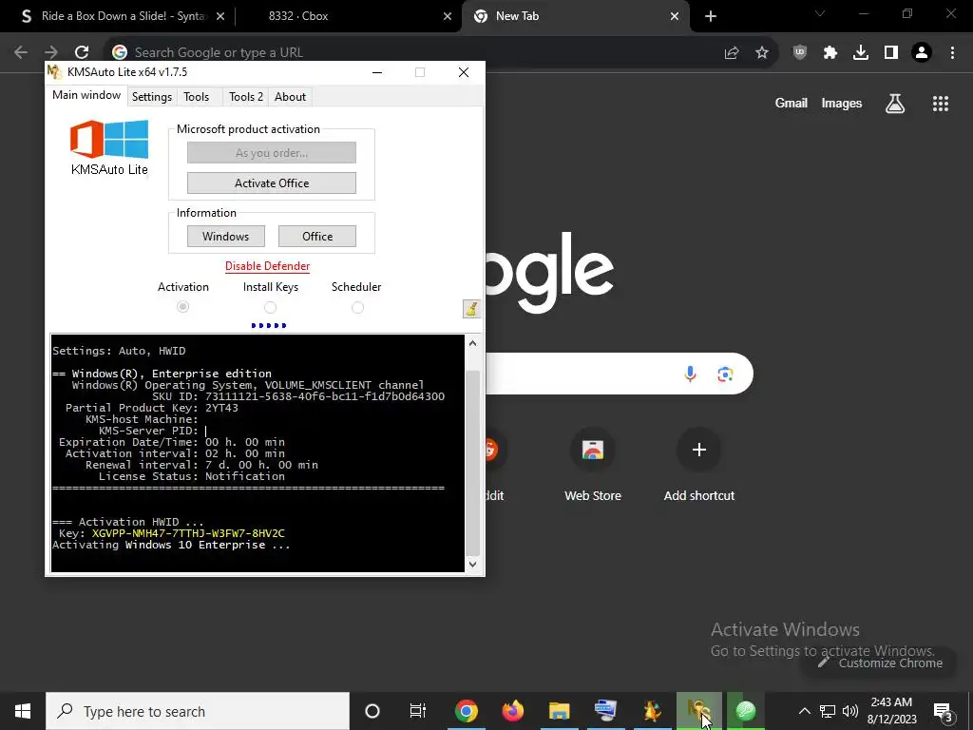Open File Explorer from the taskbar
This screenshot has height=730, width=973.
(x=559, y=711)
